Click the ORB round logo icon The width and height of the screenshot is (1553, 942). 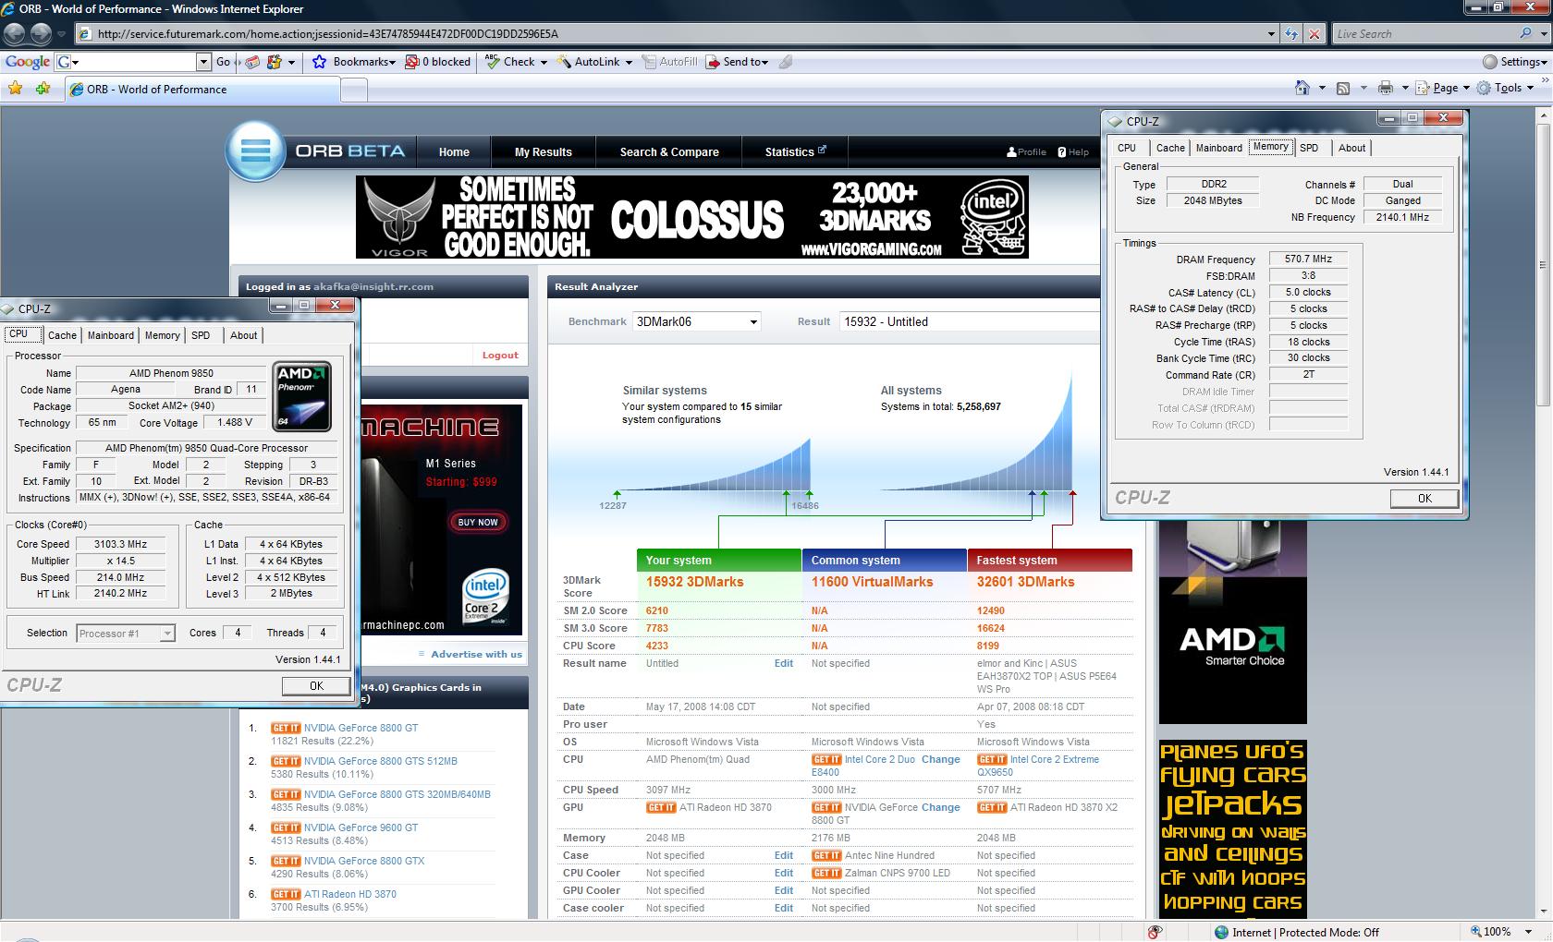[x=255, y=151]
